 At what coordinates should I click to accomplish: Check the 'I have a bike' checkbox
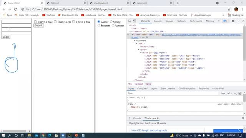click(35, 21)
